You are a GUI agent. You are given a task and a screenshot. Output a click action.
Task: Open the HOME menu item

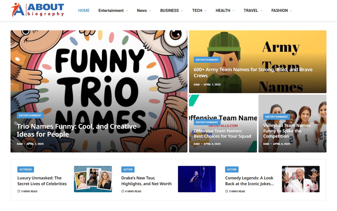pos(84,11)
